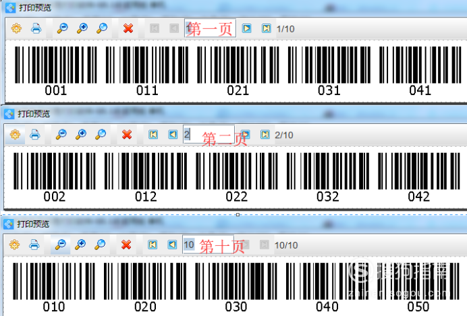Click the page number field in first preview

point(211,28)
